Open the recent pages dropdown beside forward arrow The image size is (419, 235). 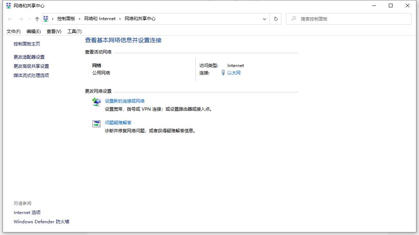(29, 19)
